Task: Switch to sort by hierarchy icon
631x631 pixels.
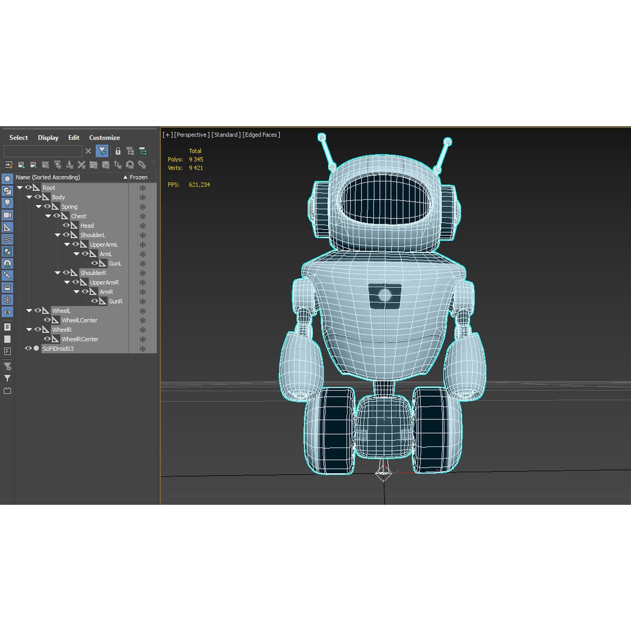Action: pos(143,151)
